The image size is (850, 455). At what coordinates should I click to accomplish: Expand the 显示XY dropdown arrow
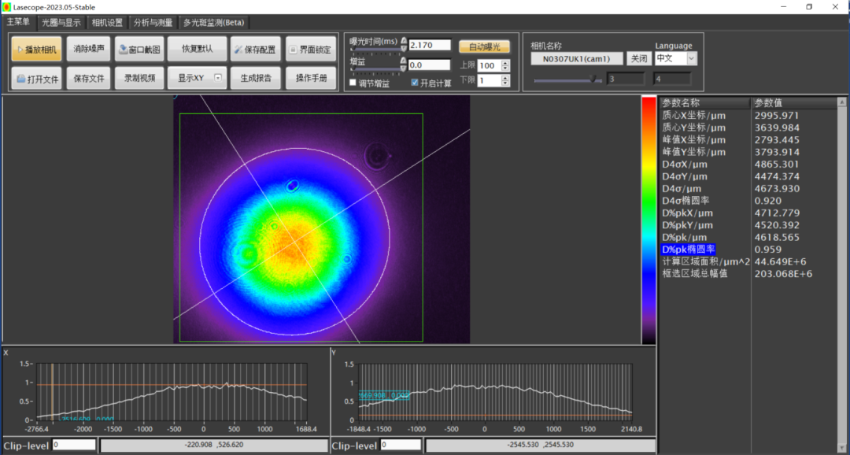click(218, 78)
